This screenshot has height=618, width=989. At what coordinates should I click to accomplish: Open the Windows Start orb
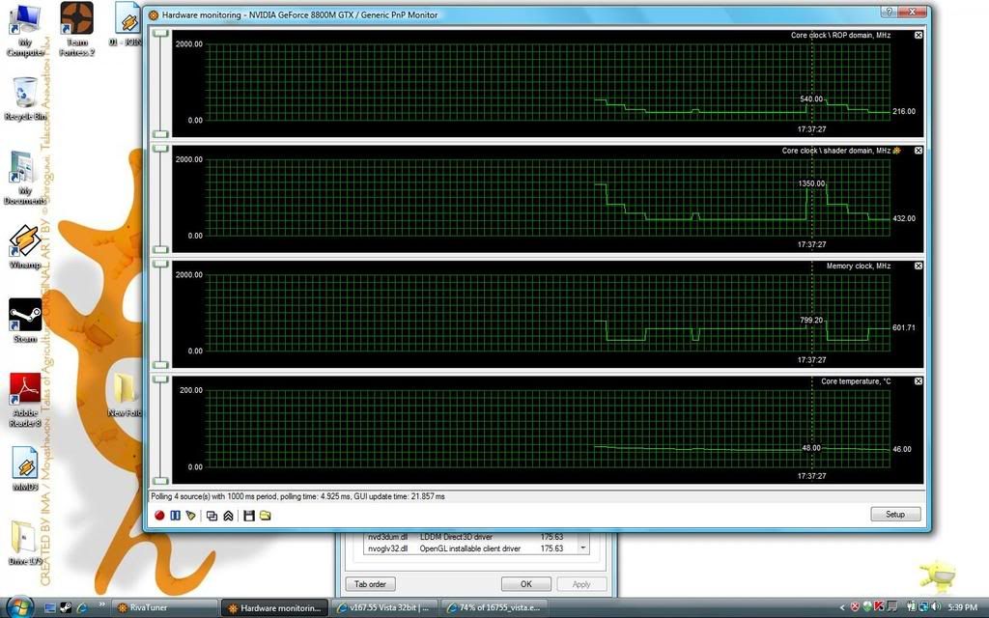coord(19,606)
